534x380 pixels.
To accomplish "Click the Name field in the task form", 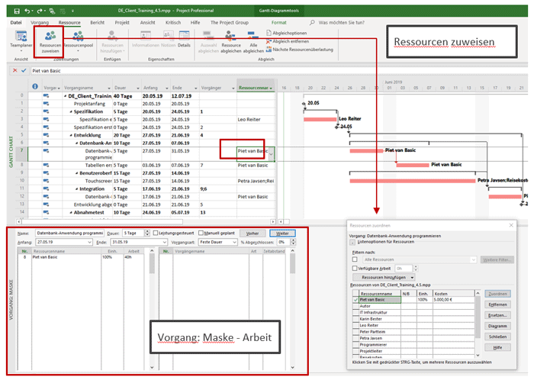I will [x=69, y=233].
